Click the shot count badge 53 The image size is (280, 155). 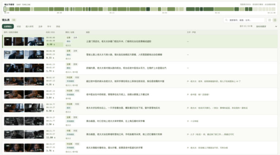point(14,20)
